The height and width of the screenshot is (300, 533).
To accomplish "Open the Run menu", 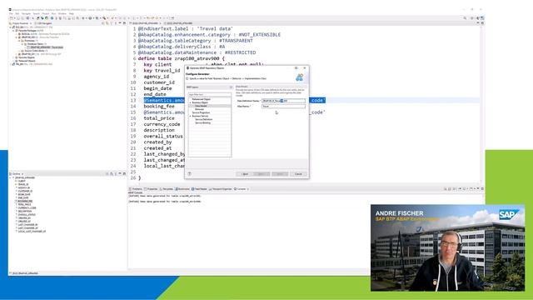I will click(x=53, y=13).
